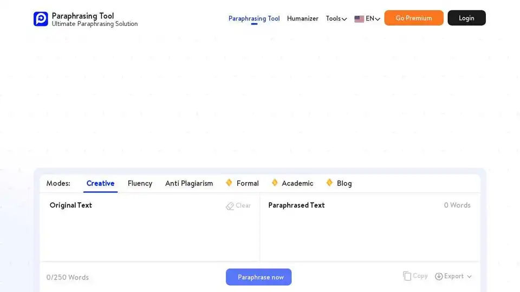
Task: Expand the Export options chevron
Action: 469,276
